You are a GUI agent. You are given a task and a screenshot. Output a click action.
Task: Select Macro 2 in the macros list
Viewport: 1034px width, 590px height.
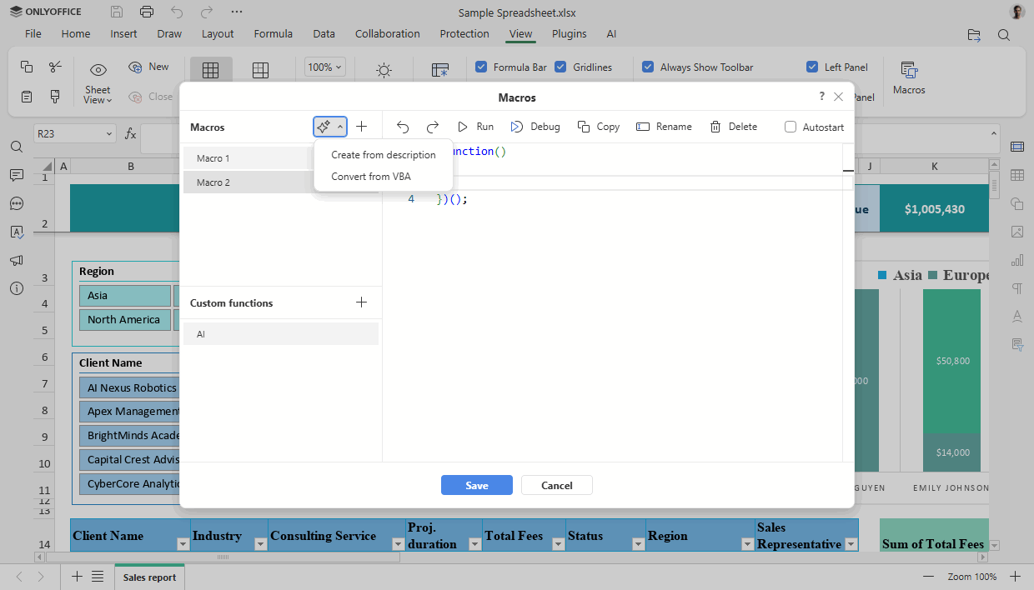[x=250, y=182]
